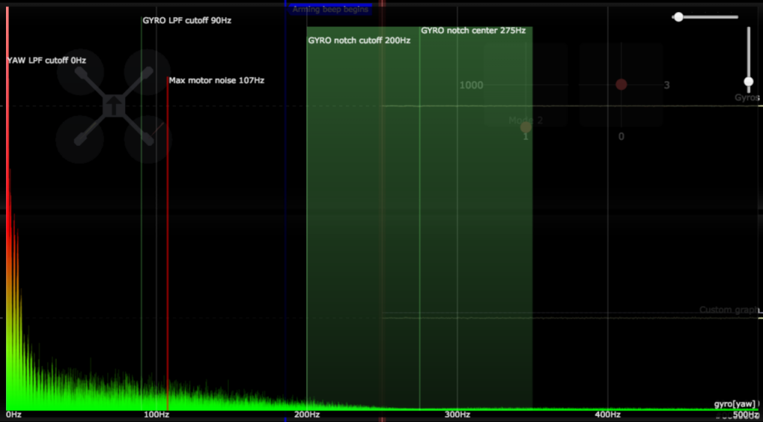
Task: Click the 'GYRO LPF cutoff 90Hz' label
Action: pos(187,20)
